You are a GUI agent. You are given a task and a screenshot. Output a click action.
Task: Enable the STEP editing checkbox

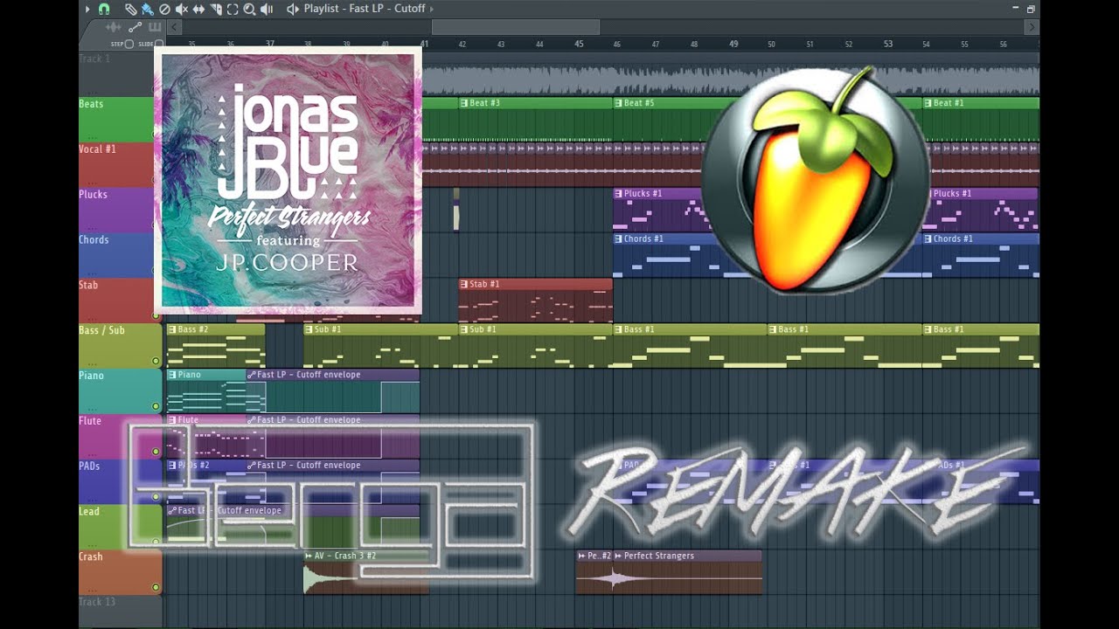pos(129,44)
